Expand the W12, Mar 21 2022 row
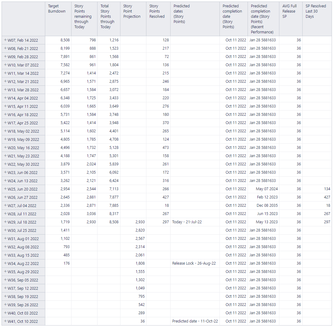Image resolution: width=335 pixels, height=328 pixels. (5, 81)
